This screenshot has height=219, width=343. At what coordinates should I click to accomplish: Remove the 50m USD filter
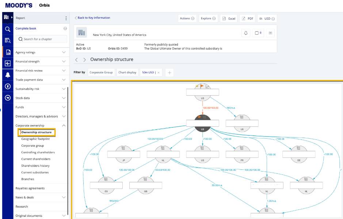159,73
